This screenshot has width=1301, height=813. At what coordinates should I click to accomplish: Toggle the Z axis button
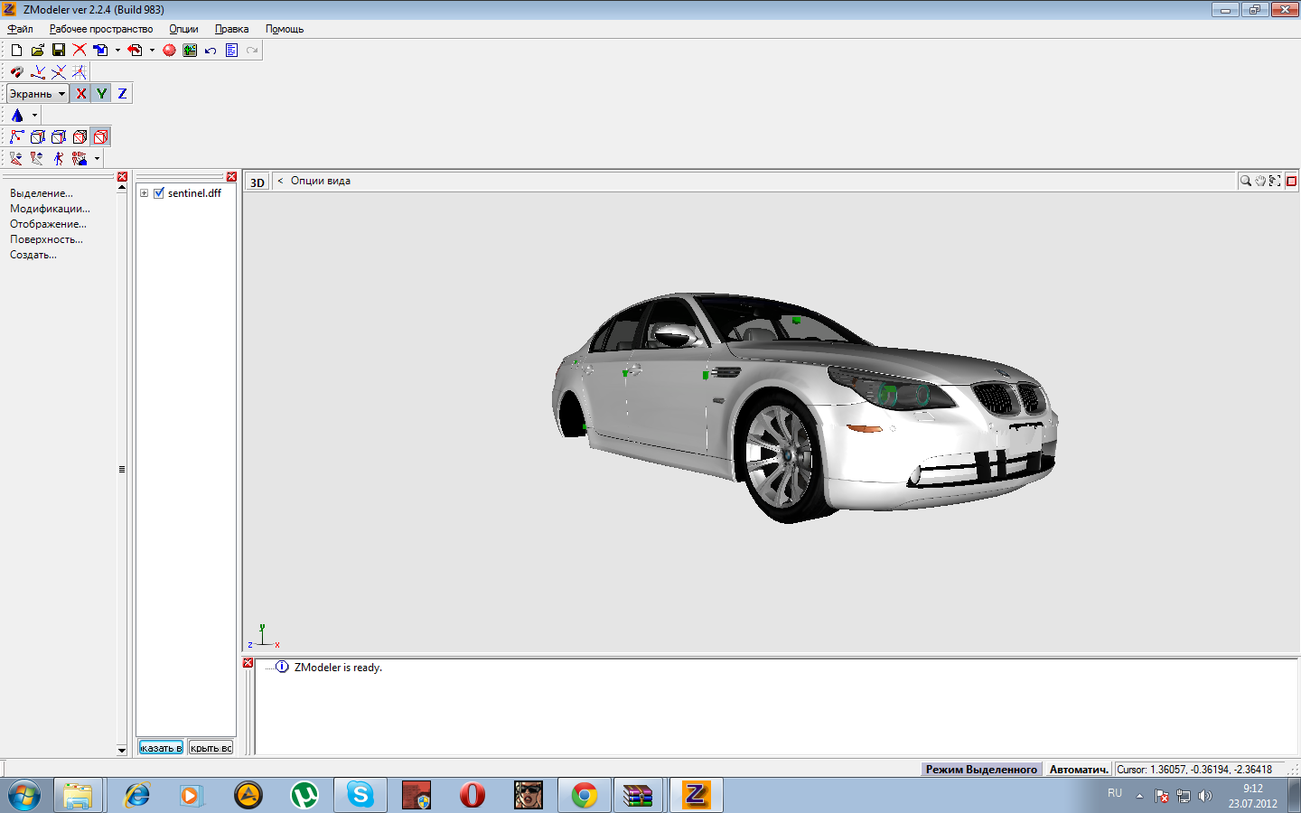click(x=122, y=94)
